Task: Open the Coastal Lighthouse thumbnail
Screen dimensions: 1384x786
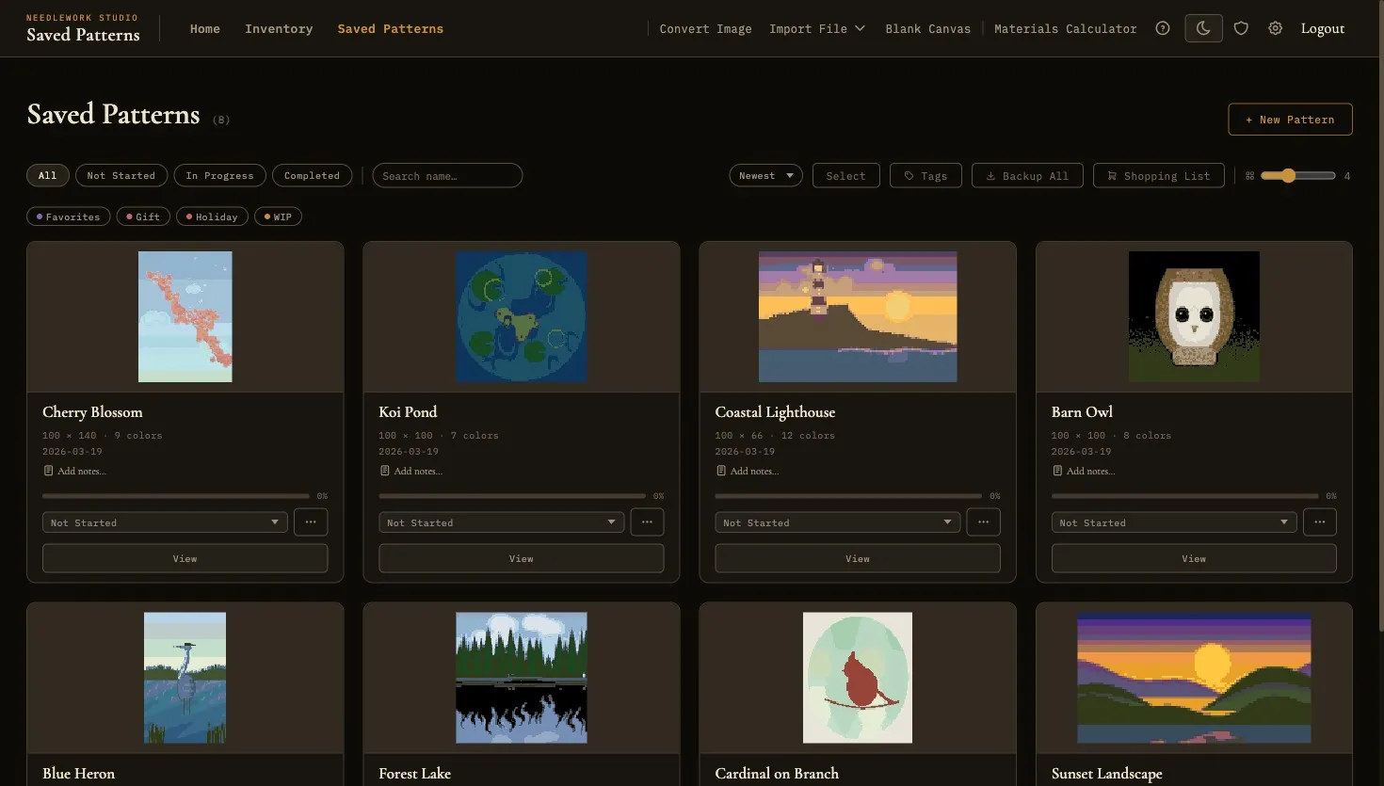Action: click(857, 316)
